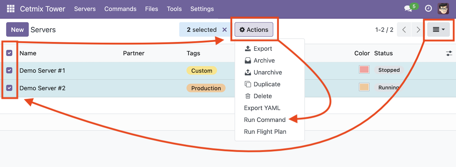Collapse the Actions dropdown menu

tap(254, 30)
